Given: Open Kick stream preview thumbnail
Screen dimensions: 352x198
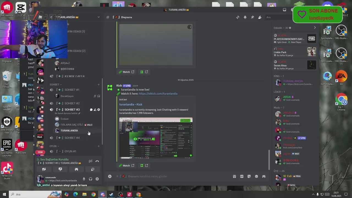Looking at the screenshot, I should tap(156, 138).
